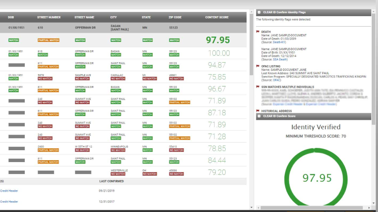Image resolution: width=378 pixels, height=212 pixels.
Task: Open the Credit Header dated 09/21/2019
Action: coord(9,191)
